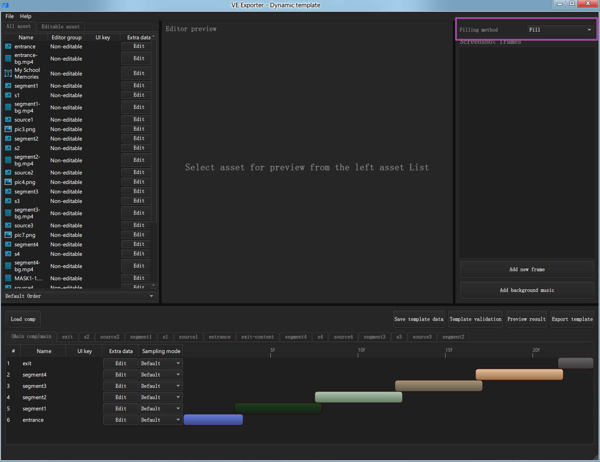Switch to the Editable asset tab
This screenshot has width=600, height=462.
61,27
